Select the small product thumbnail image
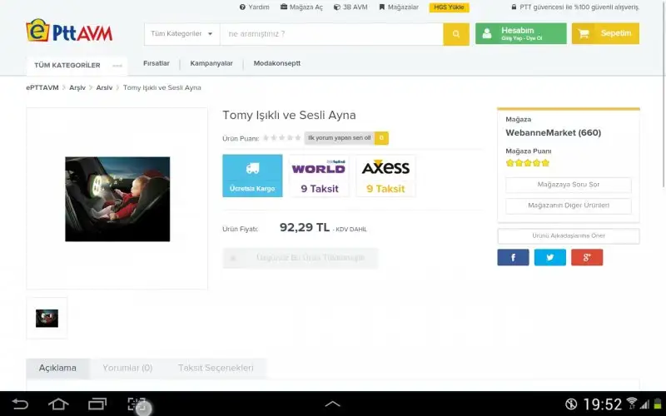Image resolution: width=666 pixels, height=416 pixels. pos(47,318)
